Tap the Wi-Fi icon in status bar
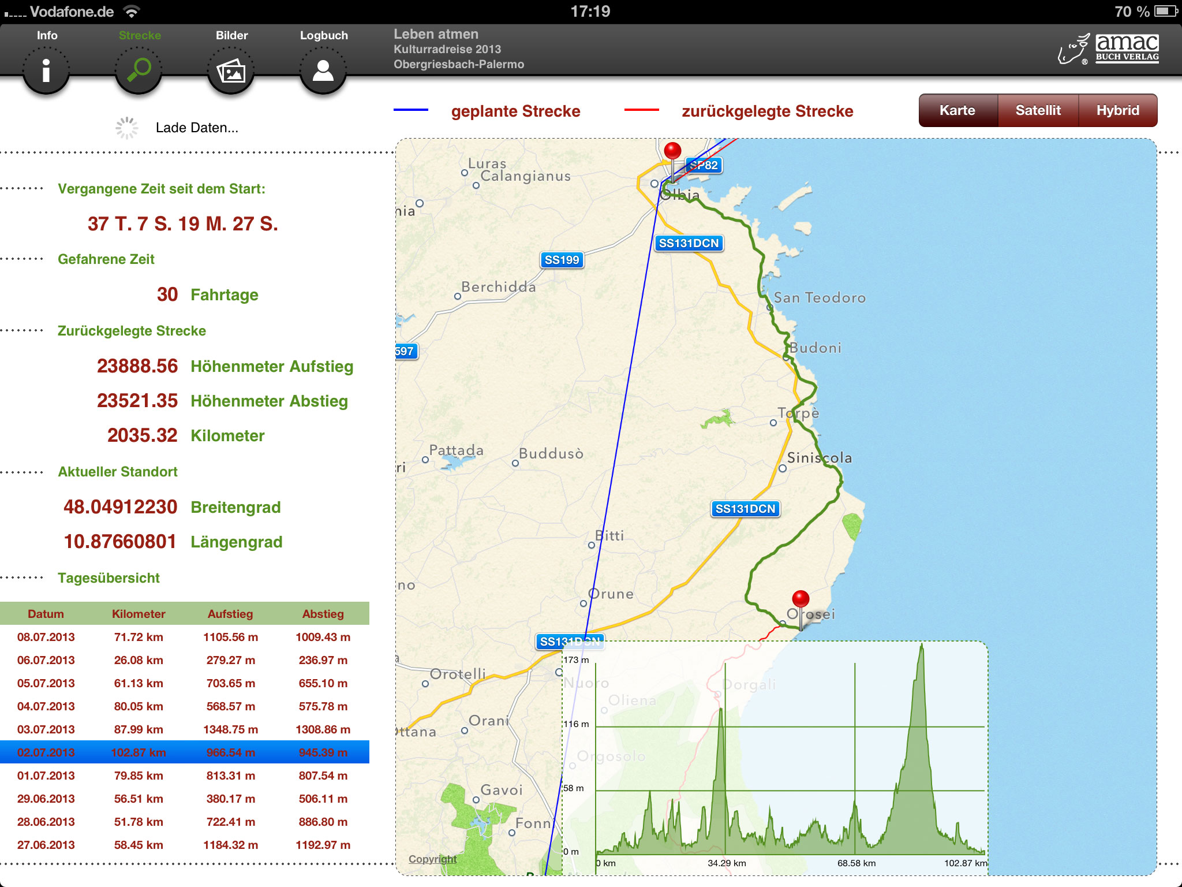This screenshot has height=887, width=1182. pos(132,11)
